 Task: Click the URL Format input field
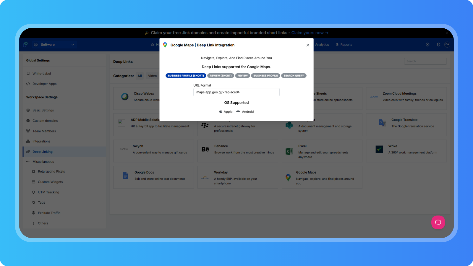pos(236,92)
